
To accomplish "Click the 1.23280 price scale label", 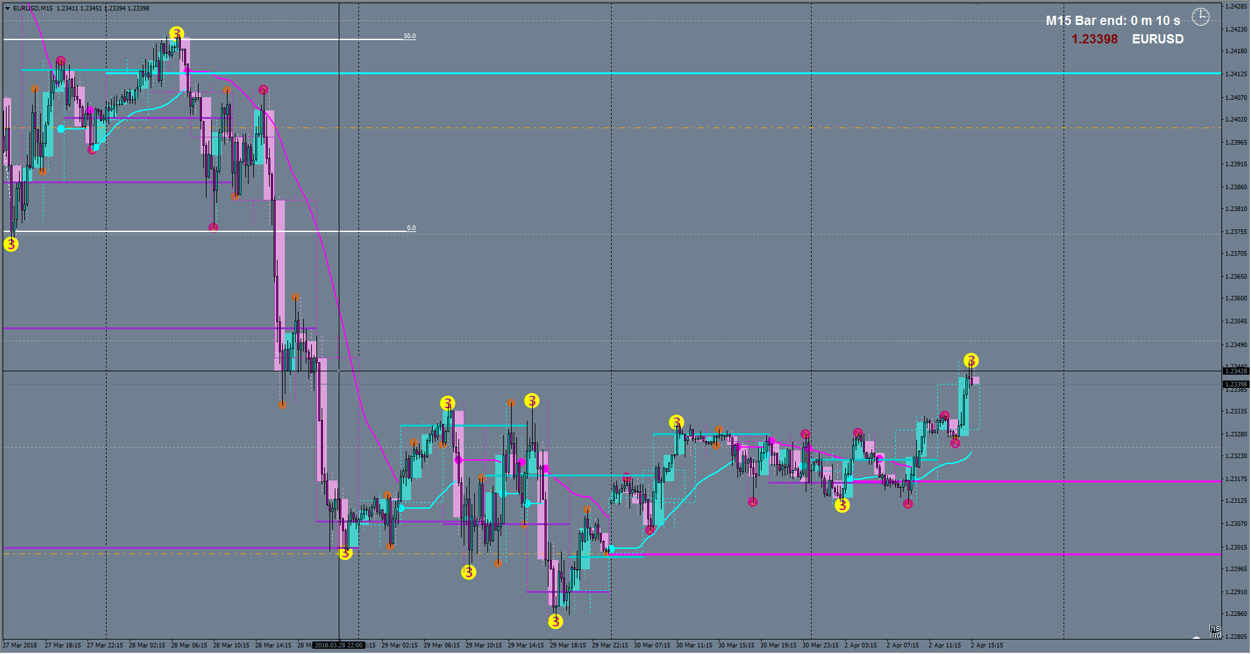I will [1237, 434].
